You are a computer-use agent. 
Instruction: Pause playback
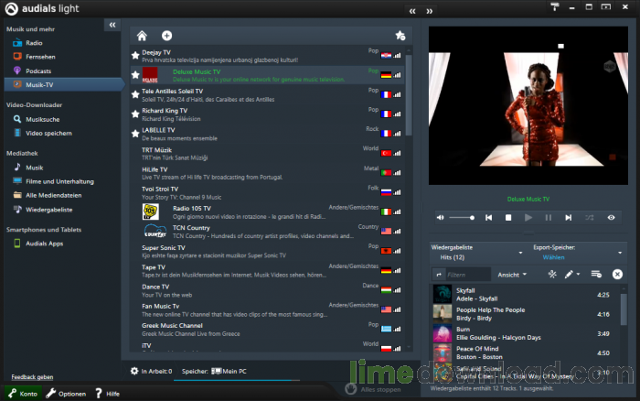pos(549,218)
